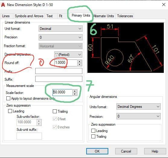Decrease Round off with down arrow
This screenshot has height=158, width=168.
pos(79,64)
